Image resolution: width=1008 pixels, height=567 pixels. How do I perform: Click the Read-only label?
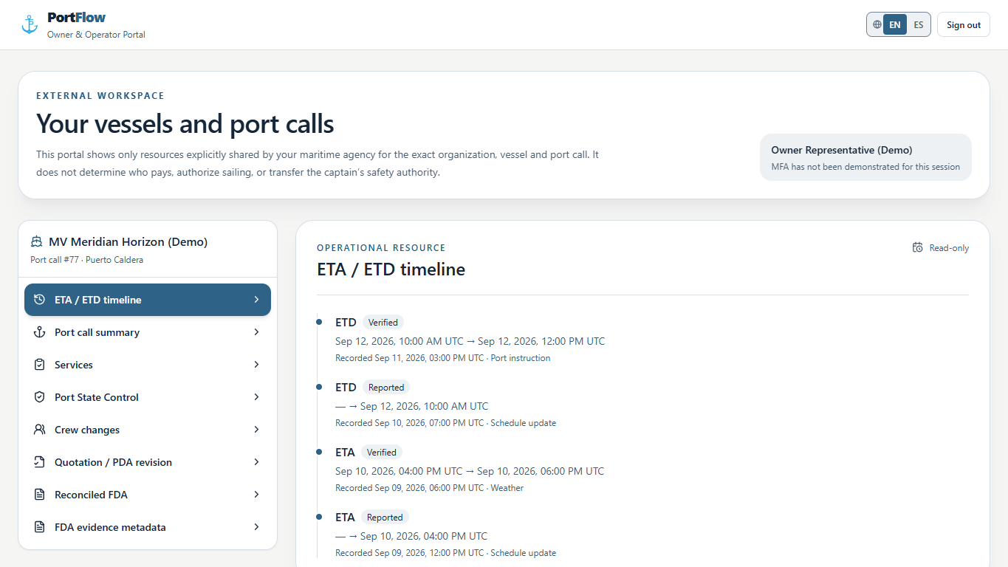[x=949, y=248]
